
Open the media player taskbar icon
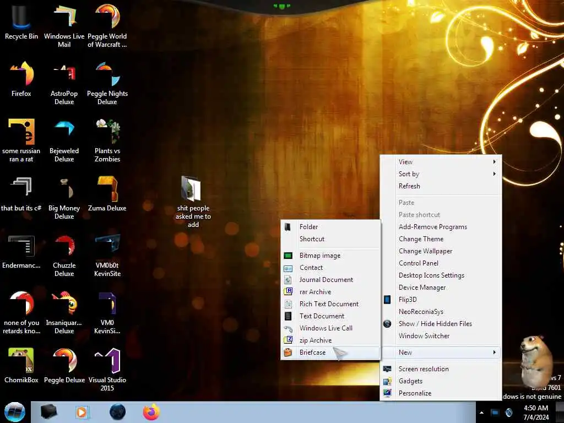click(82, 412)
